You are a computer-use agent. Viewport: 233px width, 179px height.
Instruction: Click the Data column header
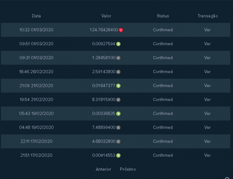tap(36, 16)
